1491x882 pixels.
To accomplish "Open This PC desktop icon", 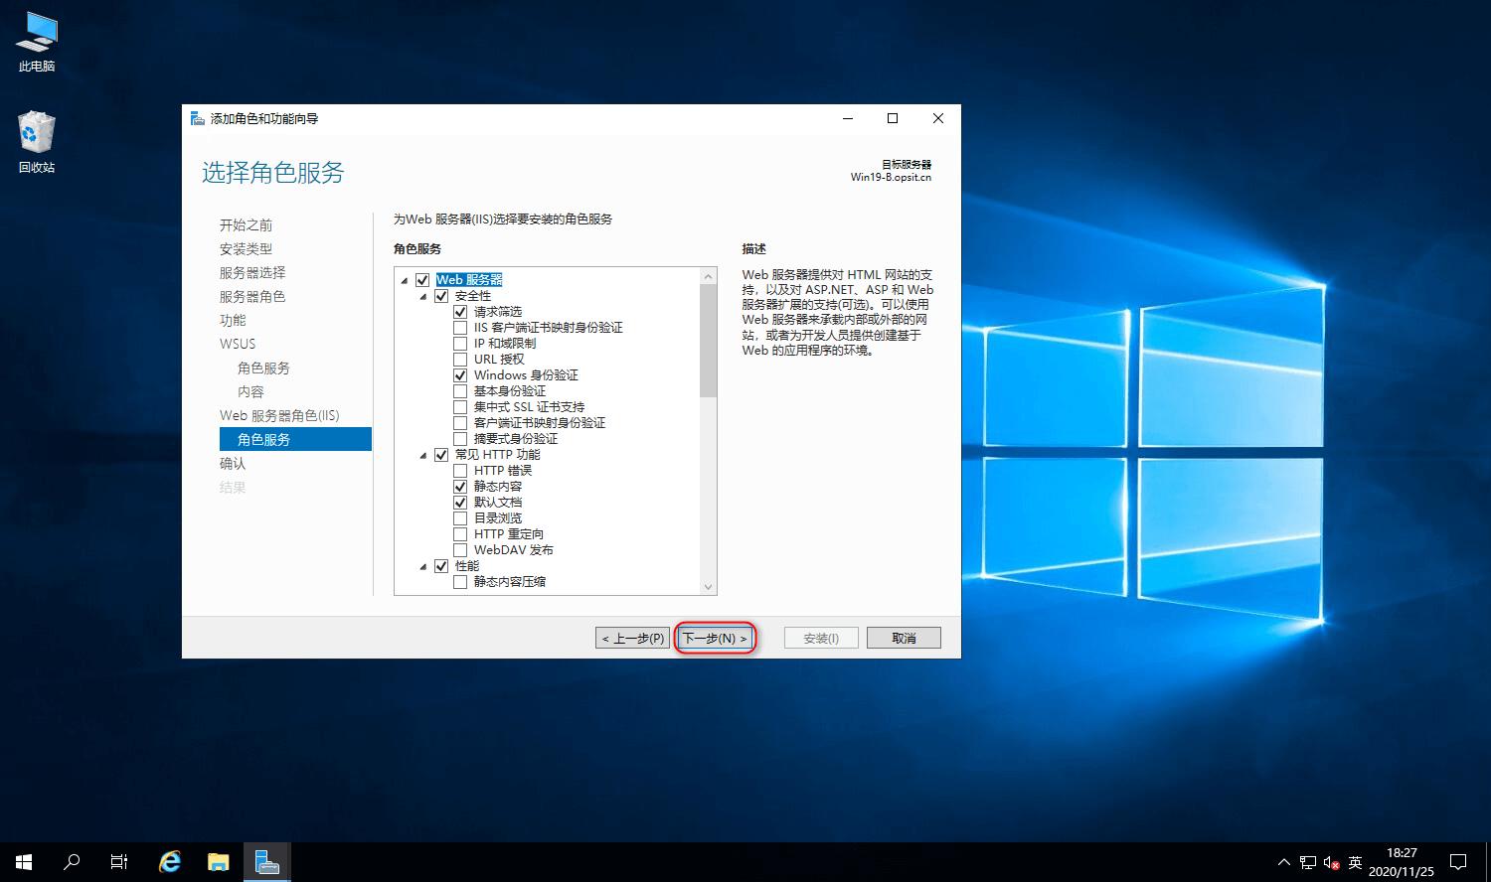I will coord(37,43).
